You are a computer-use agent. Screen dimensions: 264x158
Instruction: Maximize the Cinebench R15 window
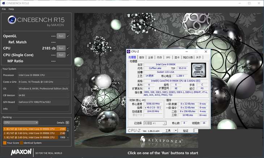[249, 3]
